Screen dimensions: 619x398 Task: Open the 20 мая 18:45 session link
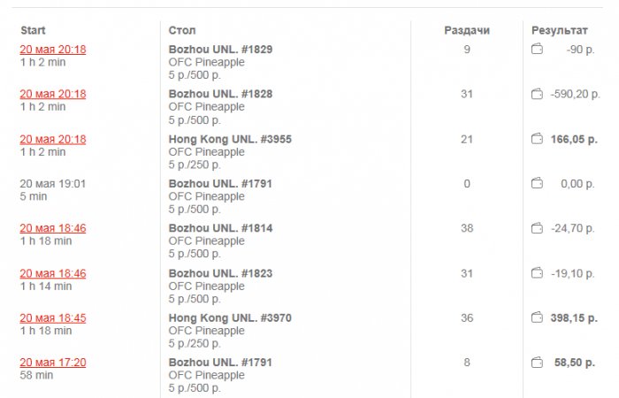53,318
